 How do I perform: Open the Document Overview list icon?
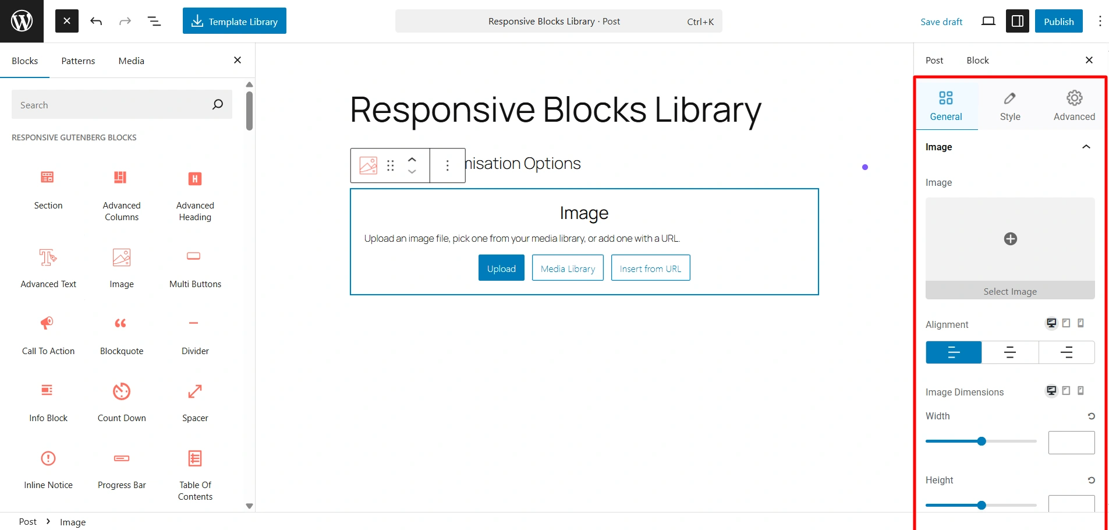154,22
